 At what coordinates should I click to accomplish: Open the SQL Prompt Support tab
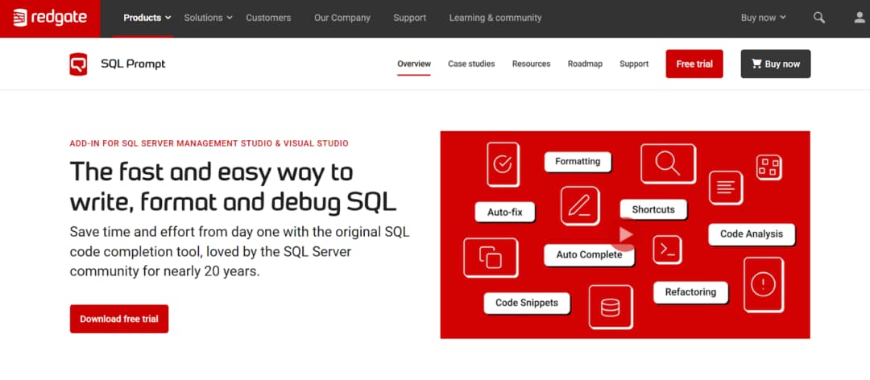pos(634,64)
